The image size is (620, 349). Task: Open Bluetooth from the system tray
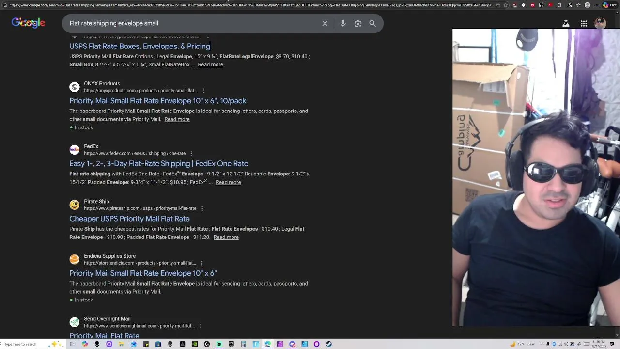coord(554,344)
